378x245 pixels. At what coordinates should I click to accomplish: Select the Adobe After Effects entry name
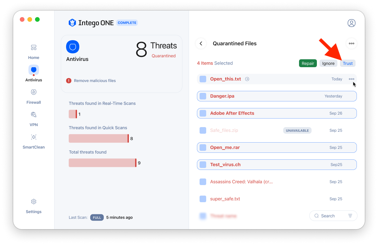tap(232, 113)
